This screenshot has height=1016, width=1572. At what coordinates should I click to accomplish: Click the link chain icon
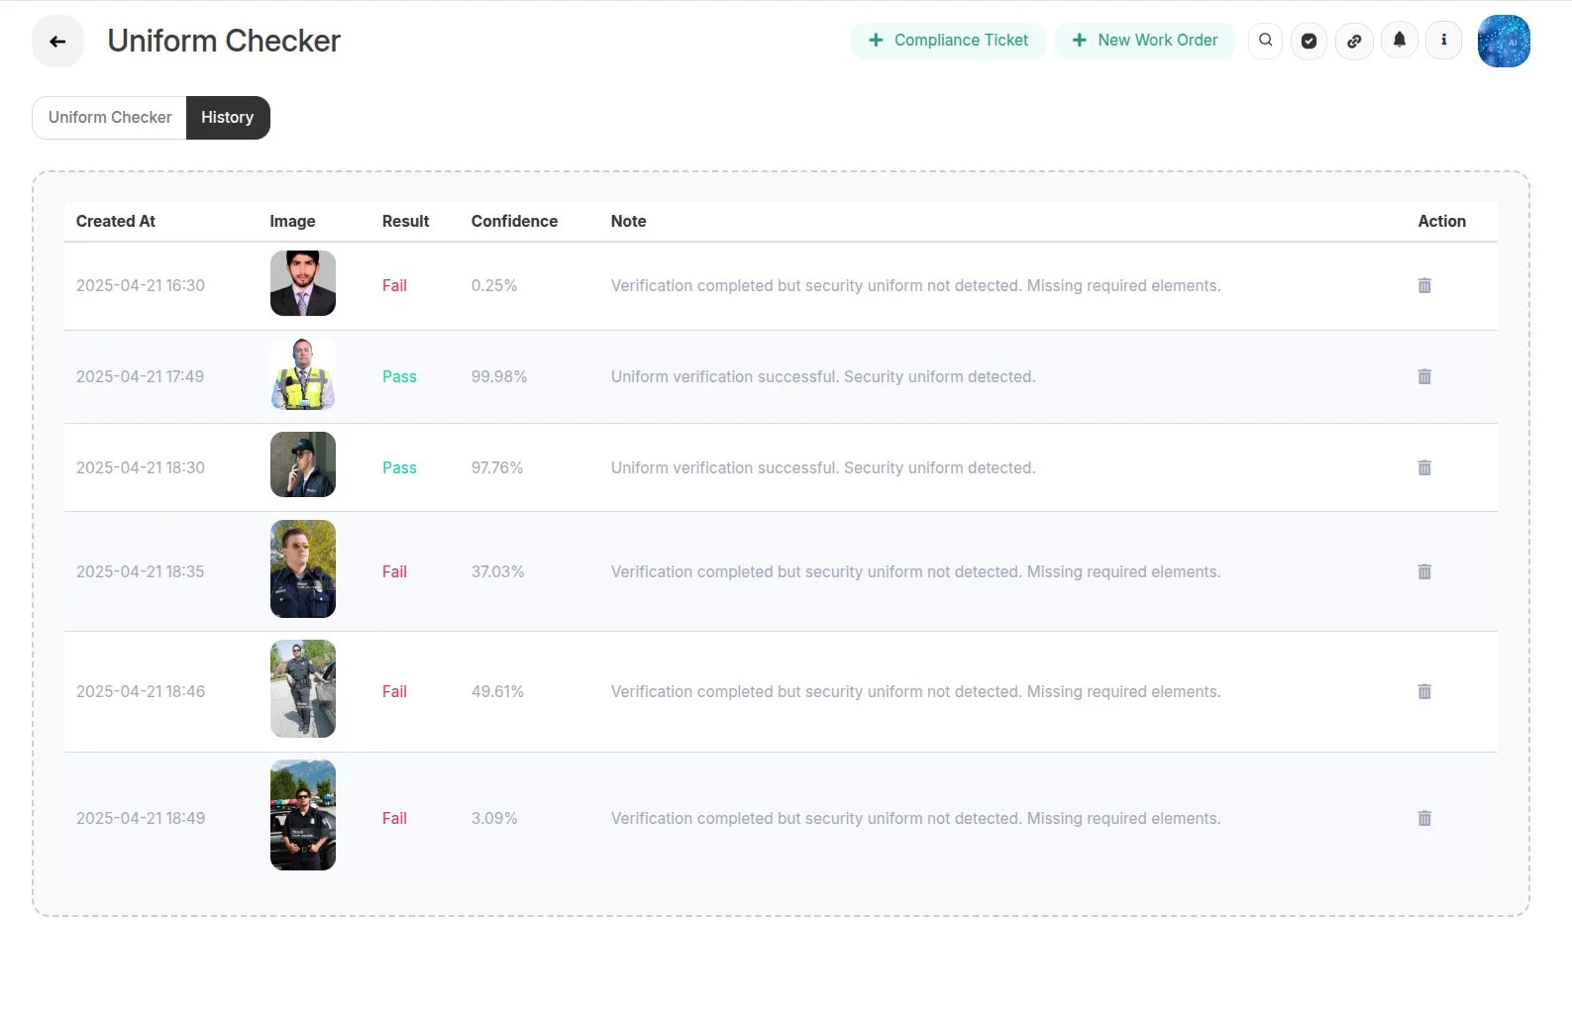click(1354, 41)
